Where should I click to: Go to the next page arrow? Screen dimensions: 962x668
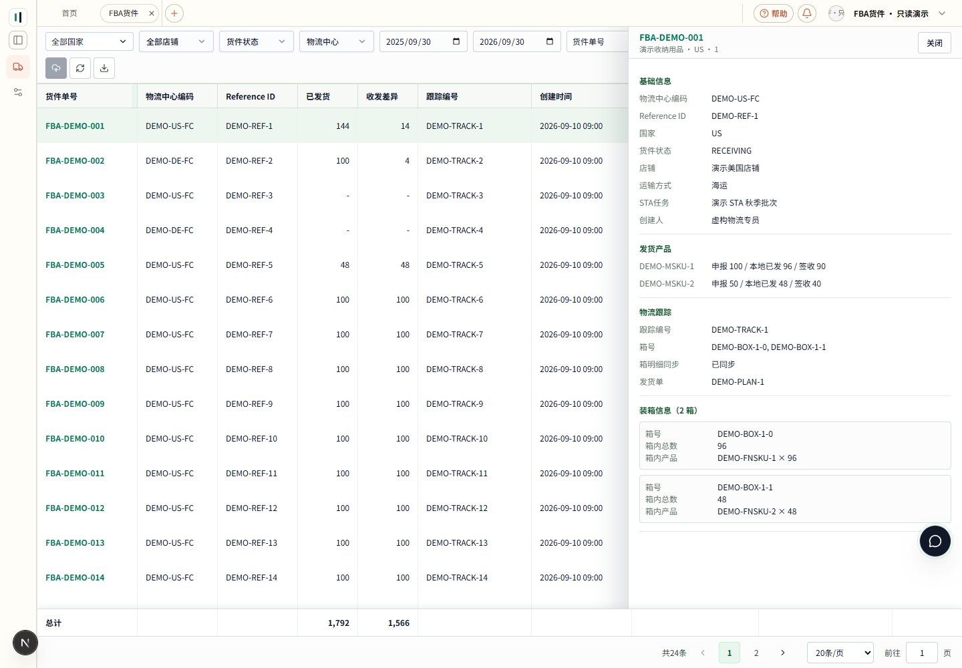tap(783, 653)
